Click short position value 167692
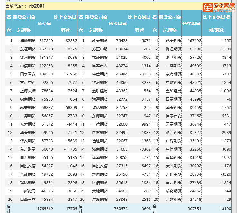237x213 pixels. click(x=194, y=41)
